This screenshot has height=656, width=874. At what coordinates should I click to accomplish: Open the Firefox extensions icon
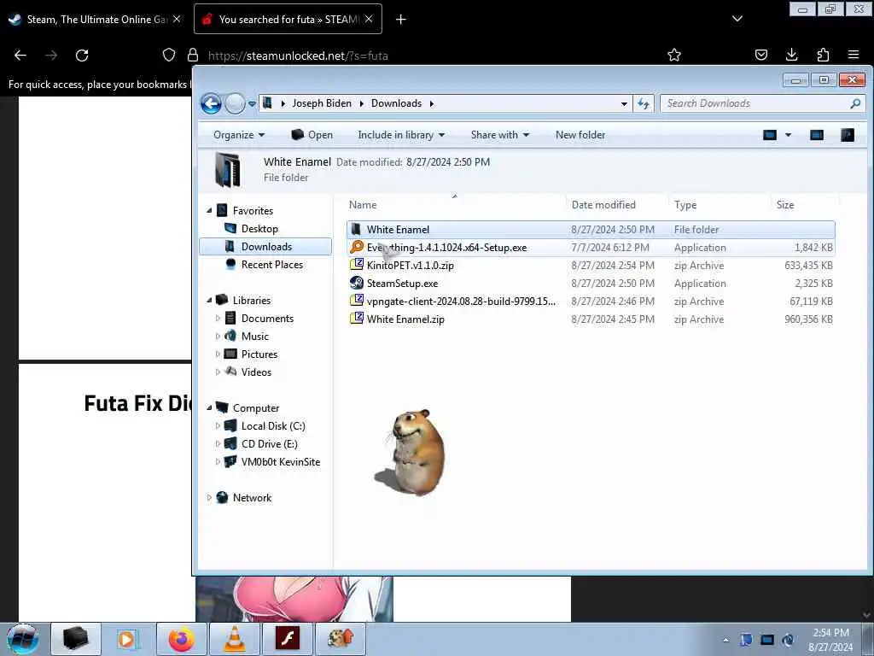pos(823,55)
